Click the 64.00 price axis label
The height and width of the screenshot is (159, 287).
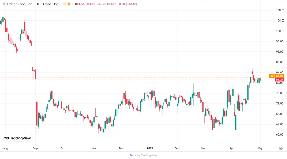[x=280, y=124]
